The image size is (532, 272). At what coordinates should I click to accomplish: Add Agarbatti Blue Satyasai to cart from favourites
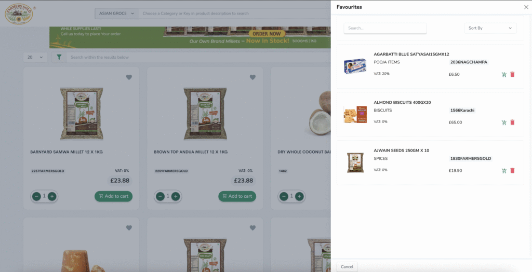pos(504,75)
